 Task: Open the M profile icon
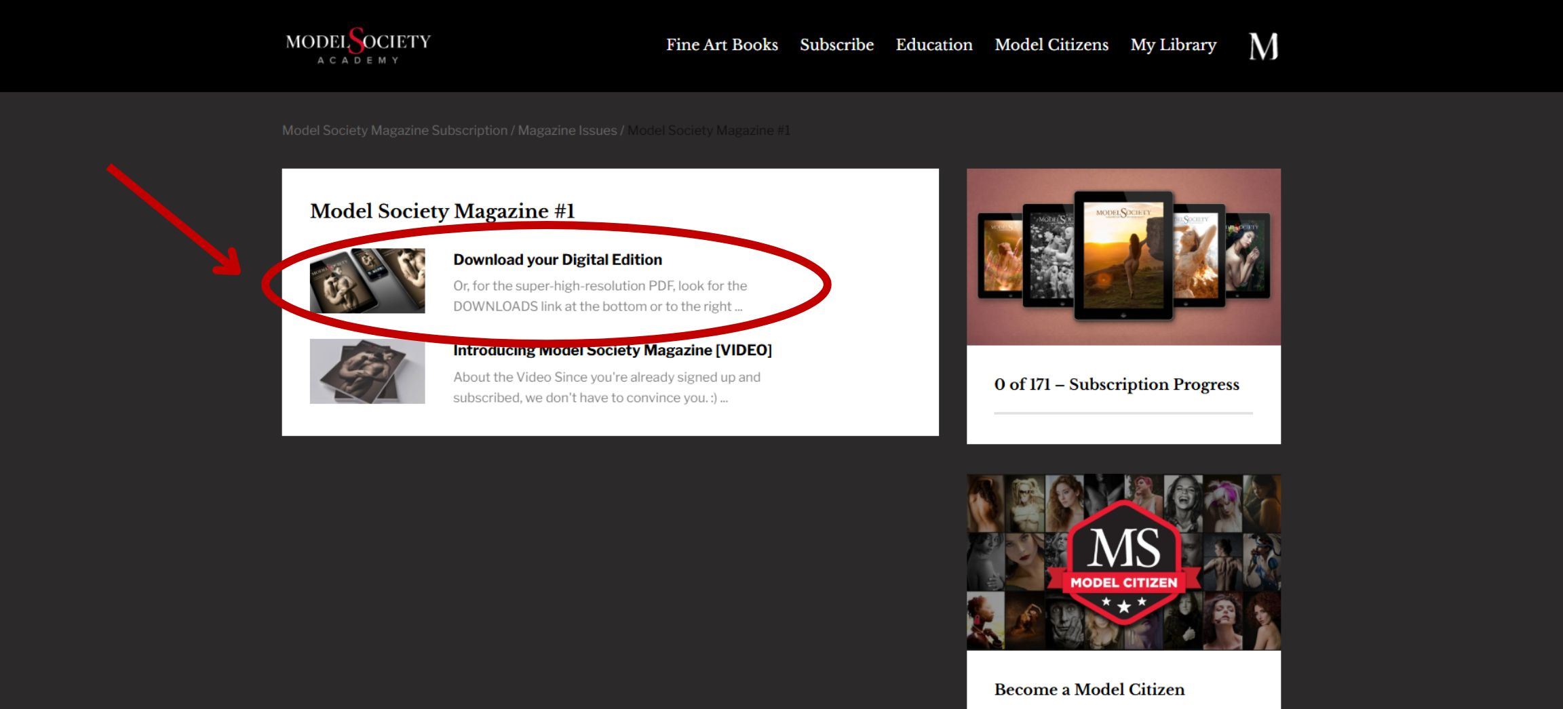(1263, 46)
